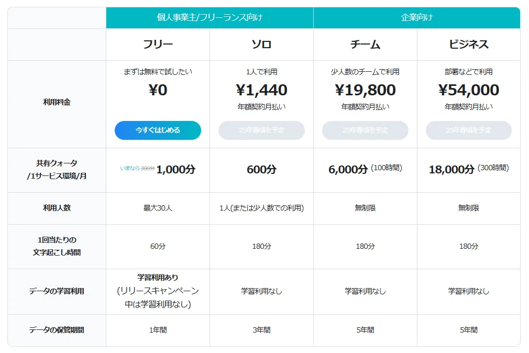
Task: Select the ソロ plan heading
Action: click(261, 45)
